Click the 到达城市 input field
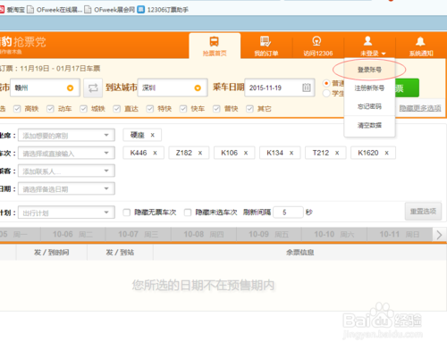 click(173, 87)
